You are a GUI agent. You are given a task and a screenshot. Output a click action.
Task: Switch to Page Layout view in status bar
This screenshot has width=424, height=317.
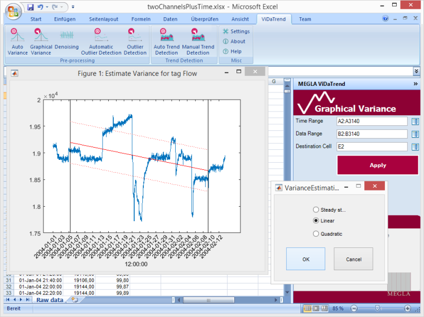(316, 308)
